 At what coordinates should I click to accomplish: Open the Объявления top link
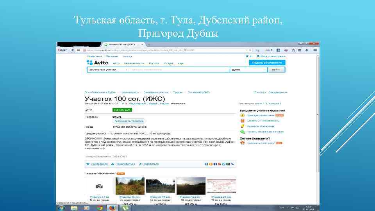point(95,56)
